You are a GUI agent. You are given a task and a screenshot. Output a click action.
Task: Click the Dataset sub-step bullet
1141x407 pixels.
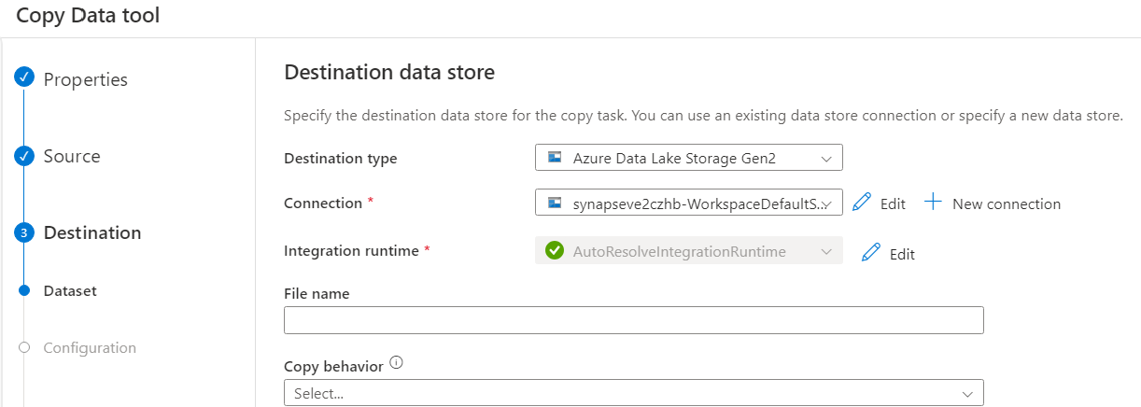(24, 290)
